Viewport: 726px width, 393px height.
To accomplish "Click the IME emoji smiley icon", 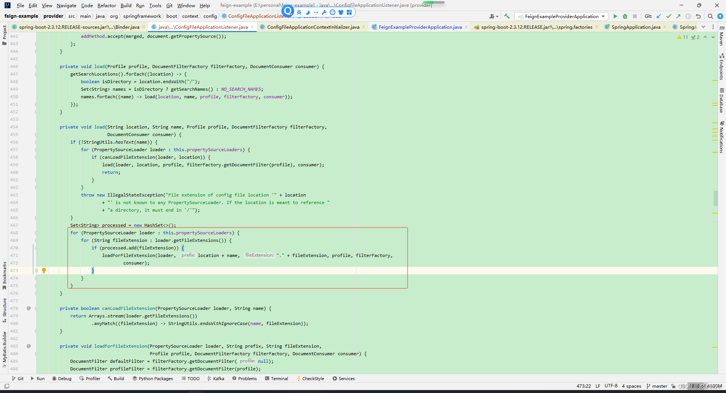I will pos(332,12).
